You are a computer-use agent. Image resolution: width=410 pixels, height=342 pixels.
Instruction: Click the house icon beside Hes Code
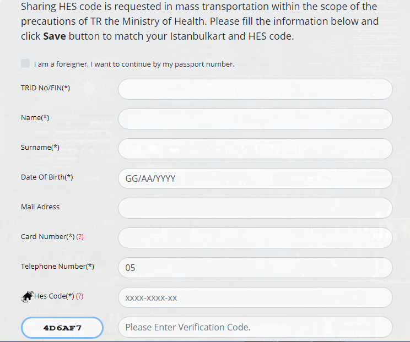[x=27, y=297]
